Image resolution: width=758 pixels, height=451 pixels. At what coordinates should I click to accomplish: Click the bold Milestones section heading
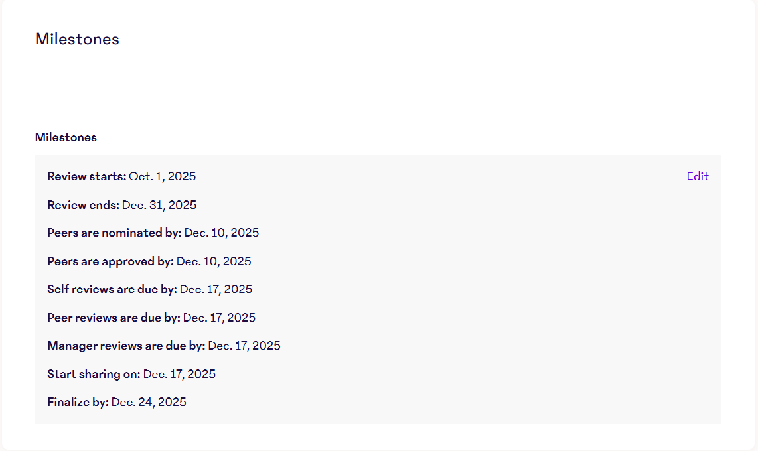tap(66, 137)
